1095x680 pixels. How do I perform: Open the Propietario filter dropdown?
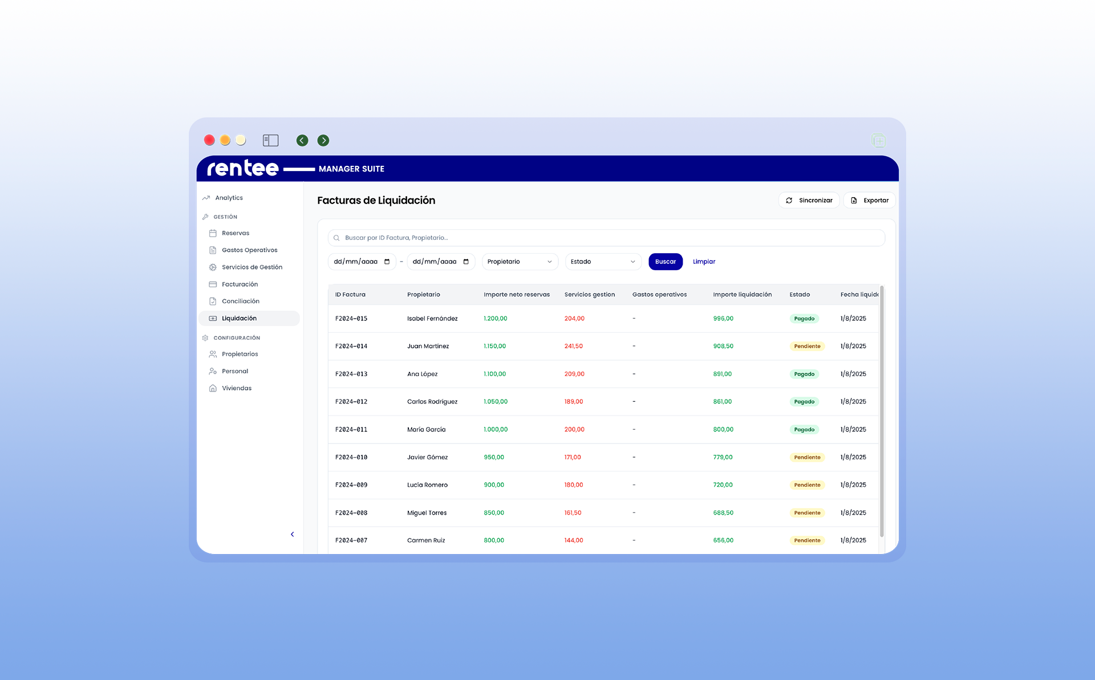click(520, 262)
